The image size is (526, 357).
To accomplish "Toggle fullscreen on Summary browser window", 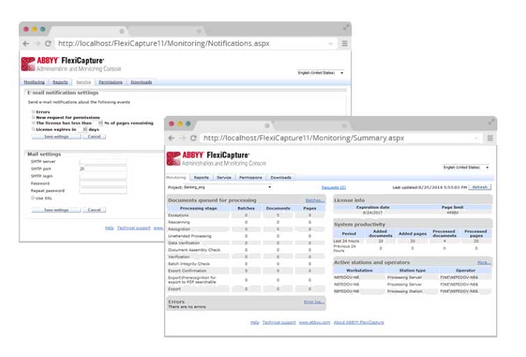I will click(x=491, y=122).
